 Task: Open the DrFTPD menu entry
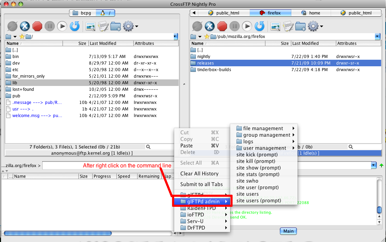coord(202,228)
